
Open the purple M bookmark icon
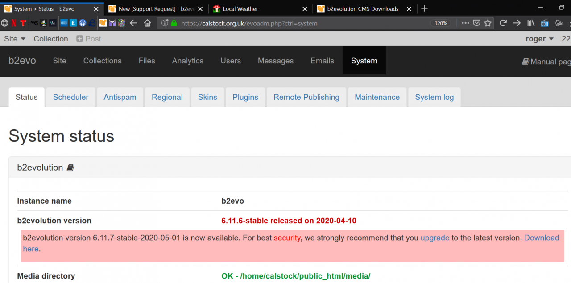[112, 23]
